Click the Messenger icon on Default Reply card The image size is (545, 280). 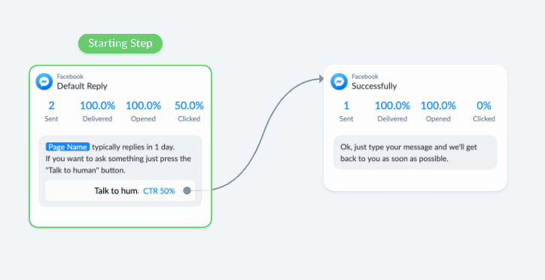[44, 81]
